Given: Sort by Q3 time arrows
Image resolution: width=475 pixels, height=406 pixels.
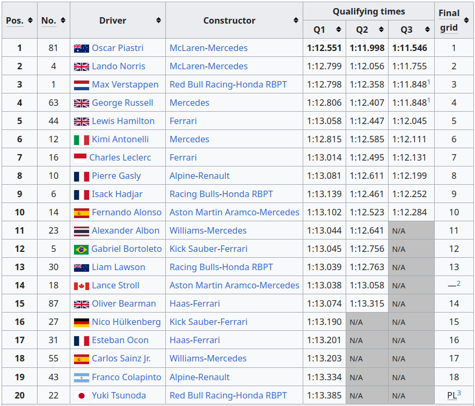Looking at the screenshot, I should (x=427, y=30).
